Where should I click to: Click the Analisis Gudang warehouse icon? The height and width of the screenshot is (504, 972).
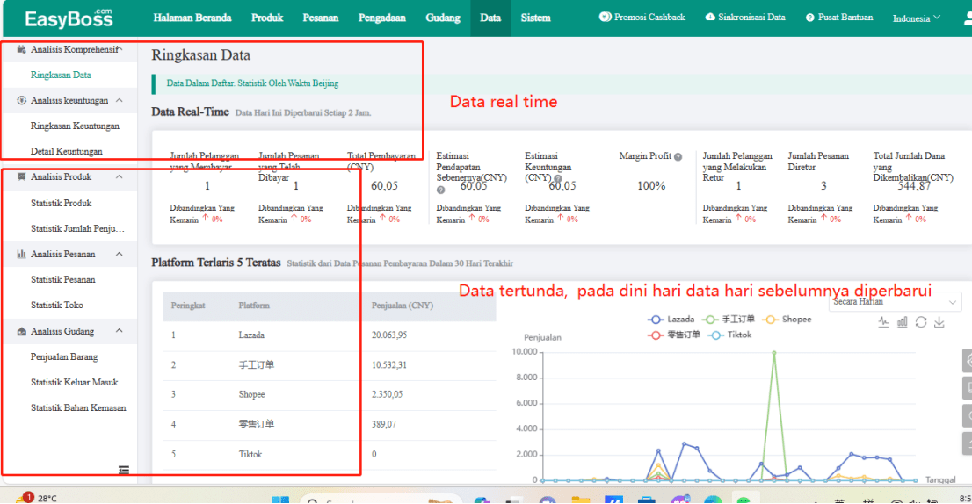point(21,331)
